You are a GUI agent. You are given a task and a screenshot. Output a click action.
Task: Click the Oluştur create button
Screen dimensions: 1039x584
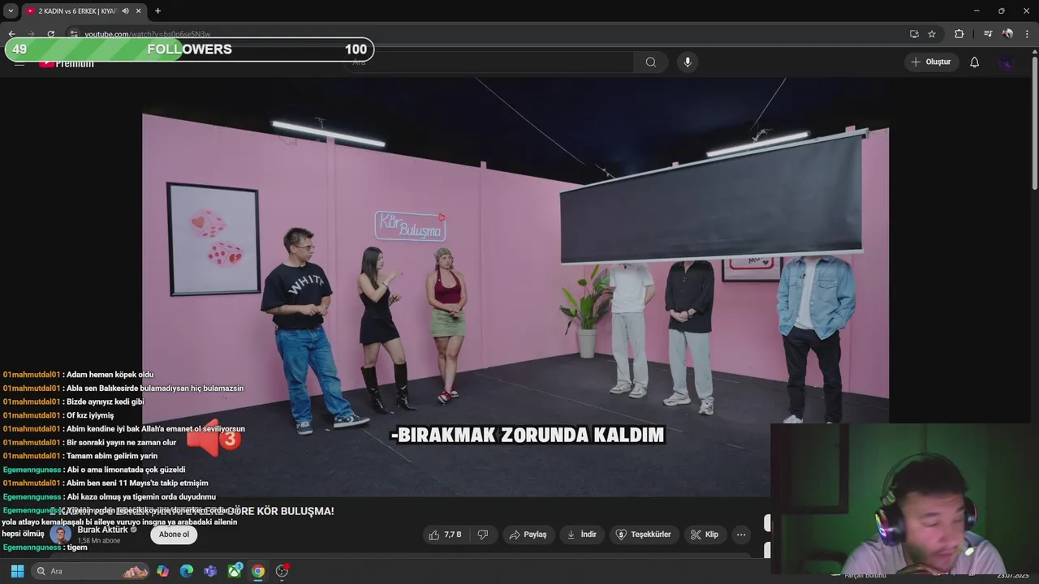coord(932,62)
